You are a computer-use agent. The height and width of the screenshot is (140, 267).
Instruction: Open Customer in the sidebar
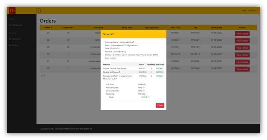click(x=16, y=39)
